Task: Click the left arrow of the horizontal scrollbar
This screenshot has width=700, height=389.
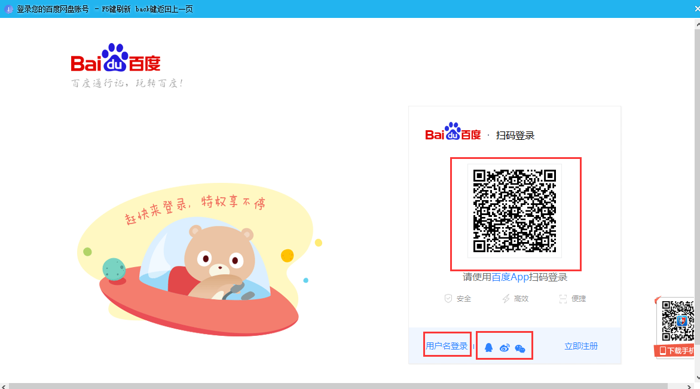Action: 4,387
